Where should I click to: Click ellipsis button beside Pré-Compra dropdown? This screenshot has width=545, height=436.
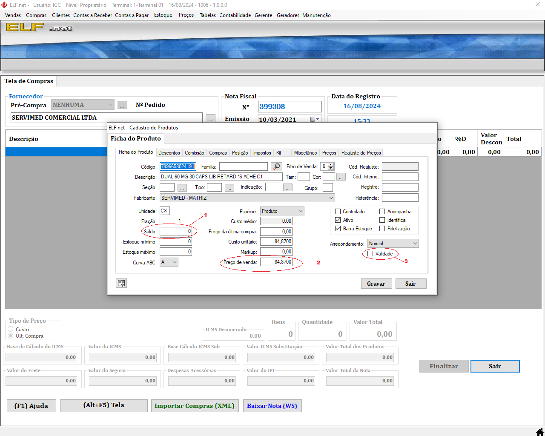[x=122, y=105]
